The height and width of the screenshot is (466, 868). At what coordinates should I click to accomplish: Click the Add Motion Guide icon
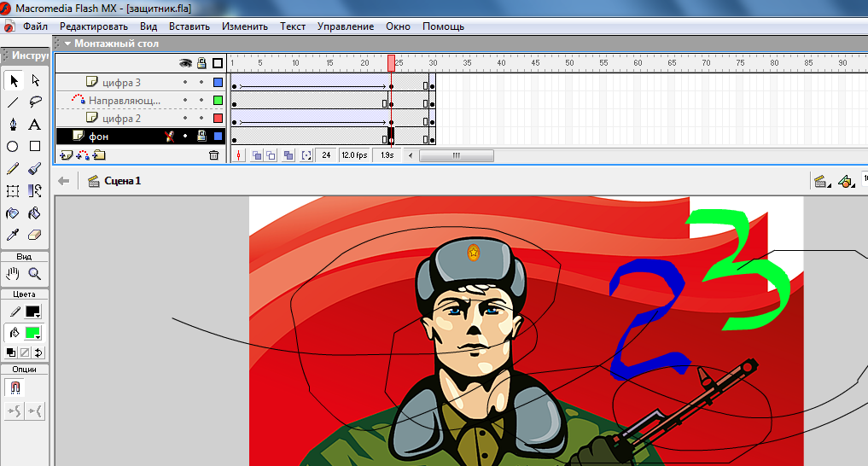pos(83,155)
